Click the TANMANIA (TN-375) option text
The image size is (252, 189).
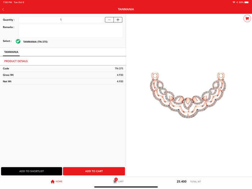tap(35, 42)
